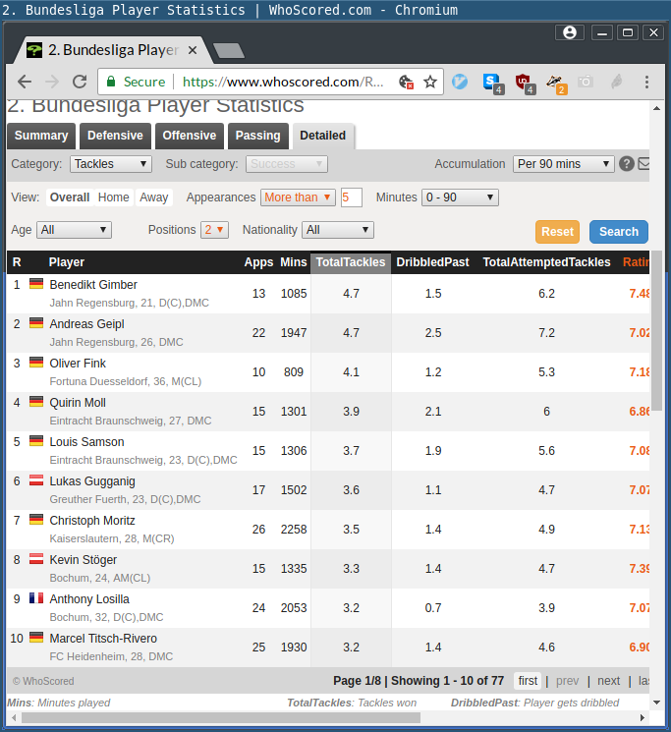Open the Category dropdown showing Tackles
Screen dimensions: 671x732
[111, 164]
